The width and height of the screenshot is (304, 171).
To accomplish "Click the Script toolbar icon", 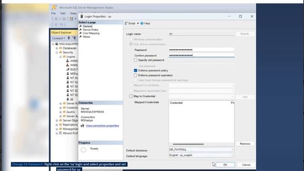I will 126,23.
